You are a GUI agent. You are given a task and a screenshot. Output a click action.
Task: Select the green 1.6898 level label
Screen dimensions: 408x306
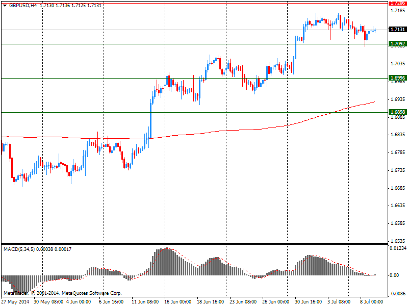(397, 112)
